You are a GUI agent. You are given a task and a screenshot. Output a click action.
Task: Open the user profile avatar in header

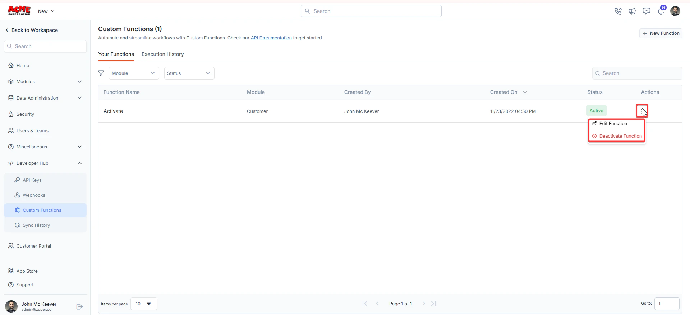[675, 11]
